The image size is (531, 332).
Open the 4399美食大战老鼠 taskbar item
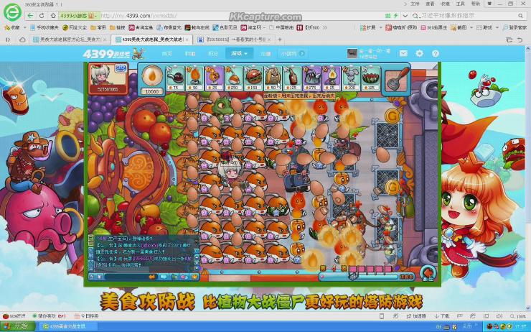click(x=67, y=326)
